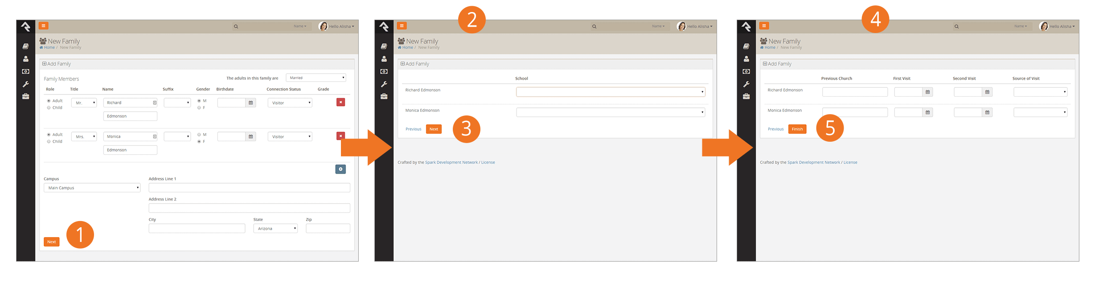Click Previous on the School screen
This screenshot has width=1099, height=283.
[x=413, y=129]
